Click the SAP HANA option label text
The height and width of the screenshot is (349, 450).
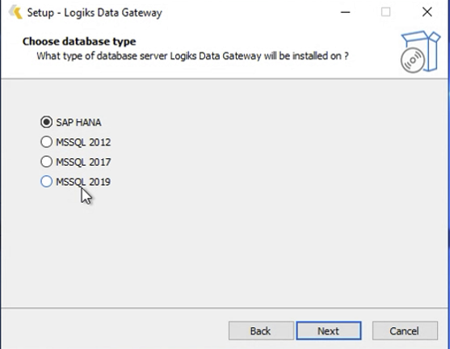pyautogui.click(x=78, y=123)
